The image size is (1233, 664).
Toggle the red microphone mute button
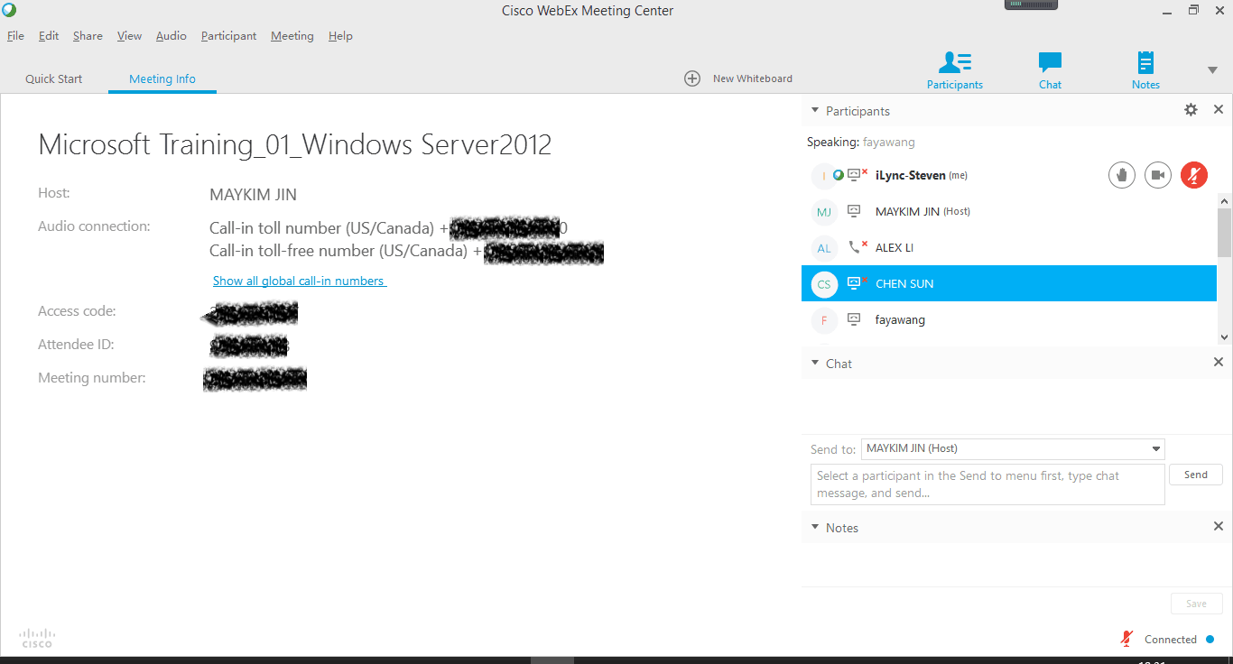coord(1193,175)
